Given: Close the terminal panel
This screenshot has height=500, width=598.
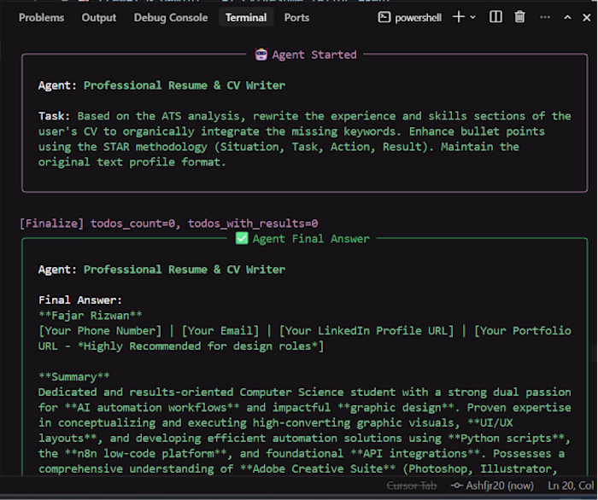Looking at the screenshot, I should point(587,18).
